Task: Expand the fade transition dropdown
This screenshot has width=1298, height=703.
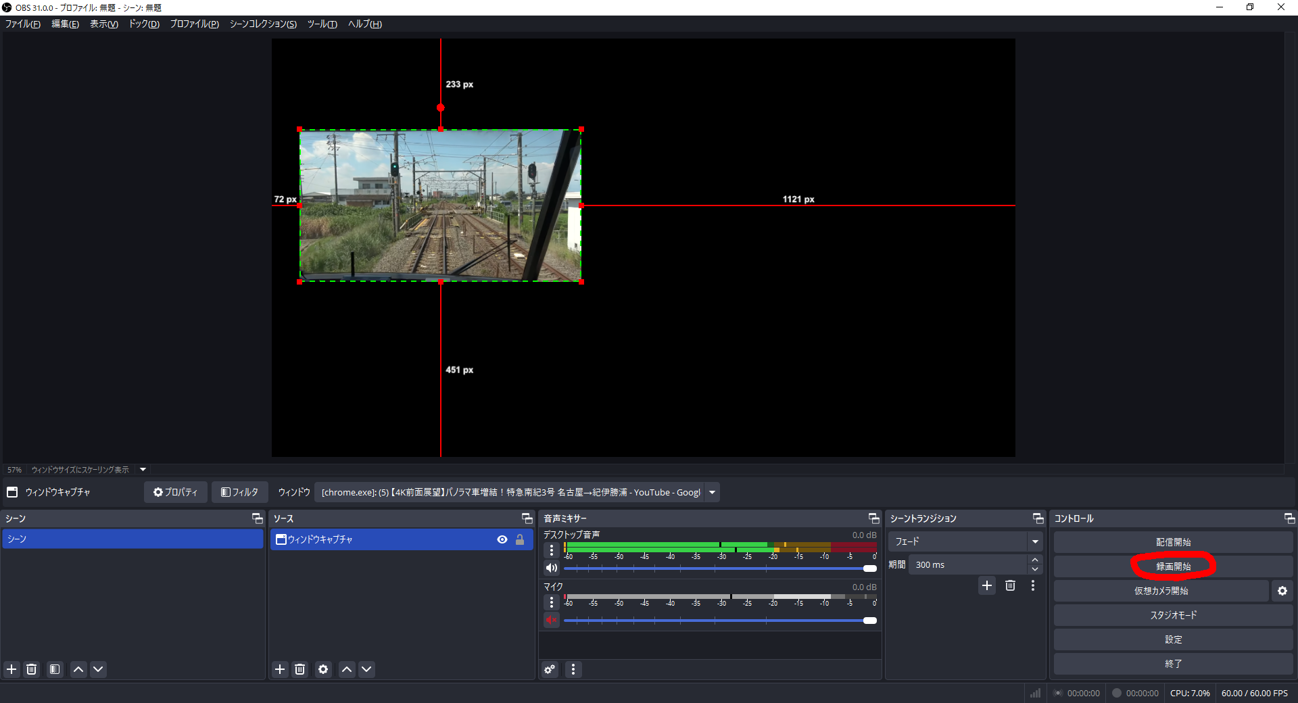Action: tap(1034, 541)
